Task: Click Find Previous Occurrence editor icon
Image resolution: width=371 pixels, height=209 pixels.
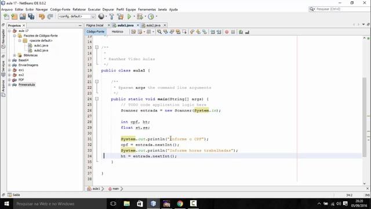Action: pos(165,32)
